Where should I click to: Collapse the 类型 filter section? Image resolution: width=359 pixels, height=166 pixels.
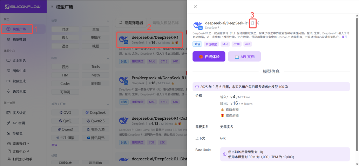[108, 21]
